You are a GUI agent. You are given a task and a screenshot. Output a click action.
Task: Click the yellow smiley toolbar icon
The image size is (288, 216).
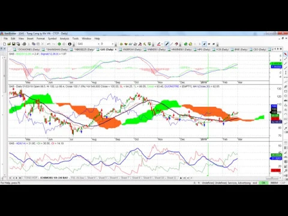point(121,44)
